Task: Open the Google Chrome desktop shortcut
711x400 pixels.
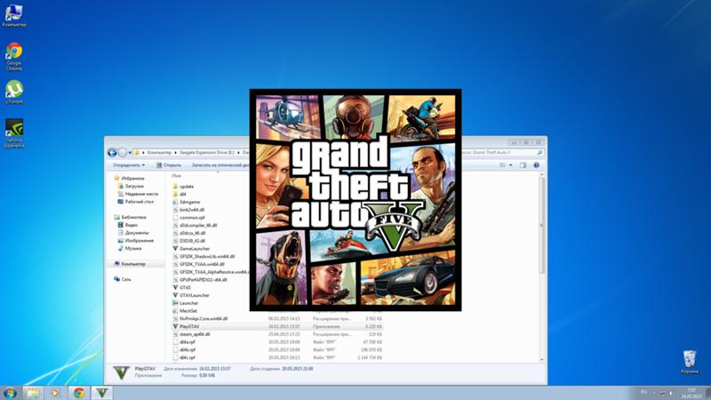Action: click(14, 57)
